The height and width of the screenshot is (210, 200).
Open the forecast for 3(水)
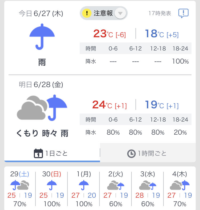[147, 189]
